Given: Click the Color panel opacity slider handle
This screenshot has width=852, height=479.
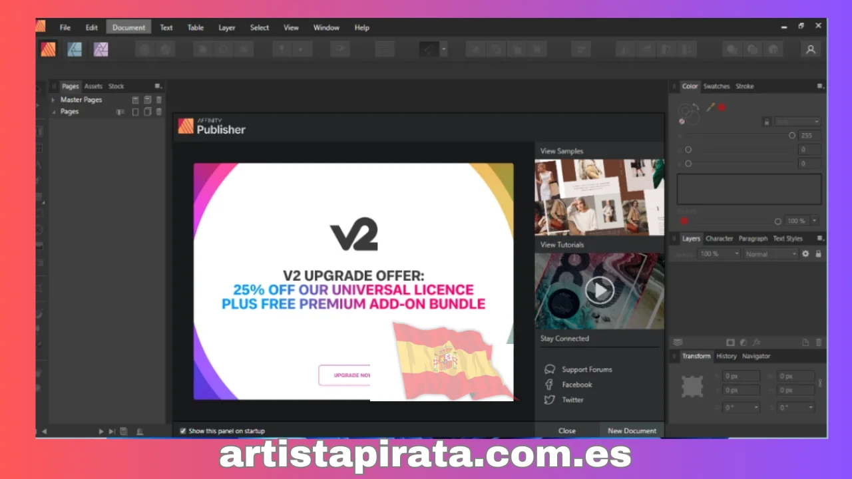Looking at the screenshot, I should [778, 221].
